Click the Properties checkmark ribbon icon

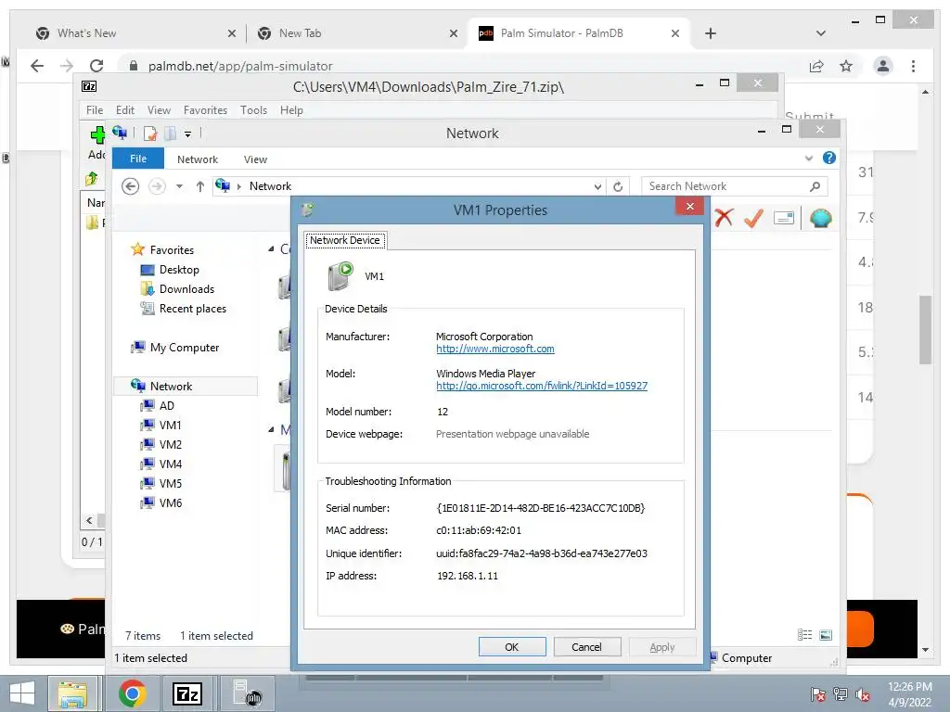click(753, 217)
